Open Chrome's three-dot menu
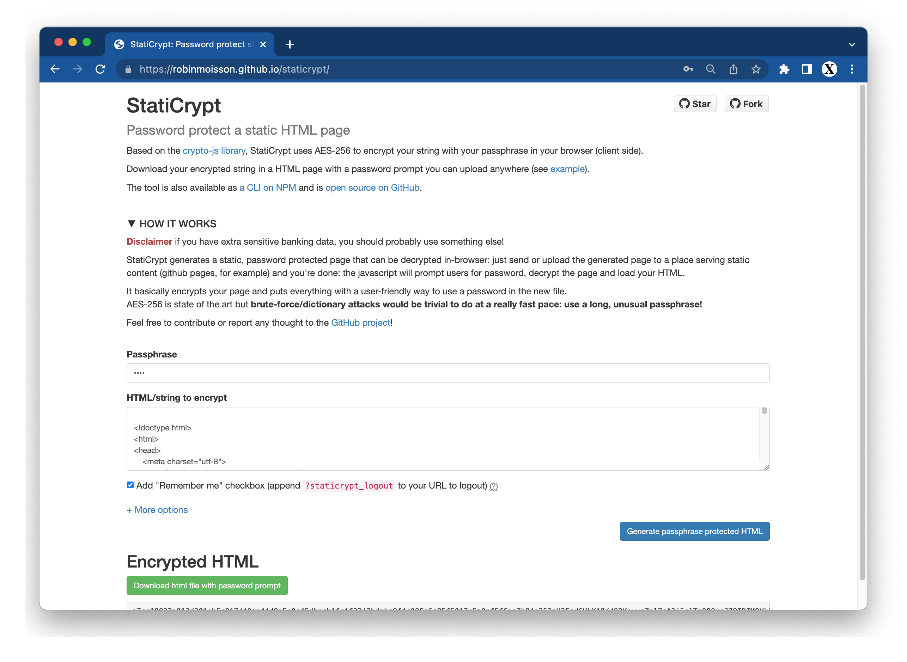Screen dimensions: 907x662 point(852,69)
